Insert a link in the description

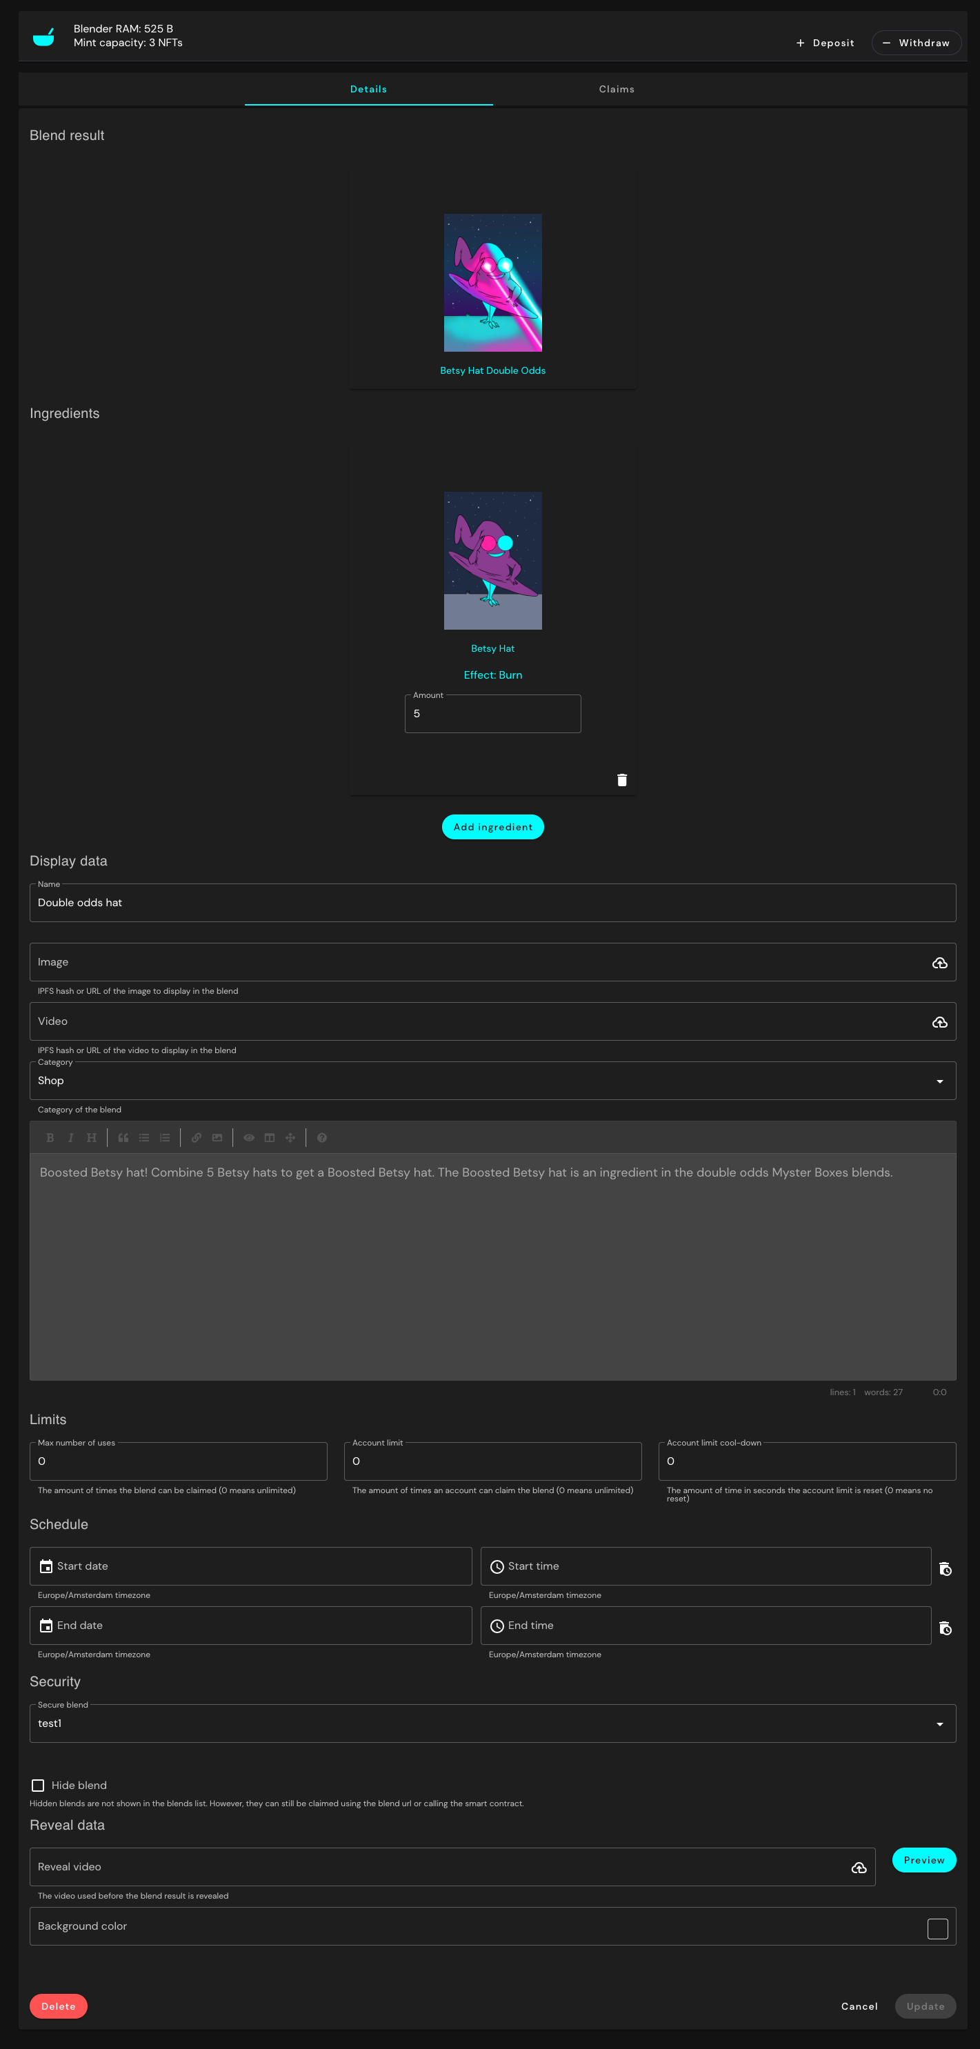[197, 1137]
